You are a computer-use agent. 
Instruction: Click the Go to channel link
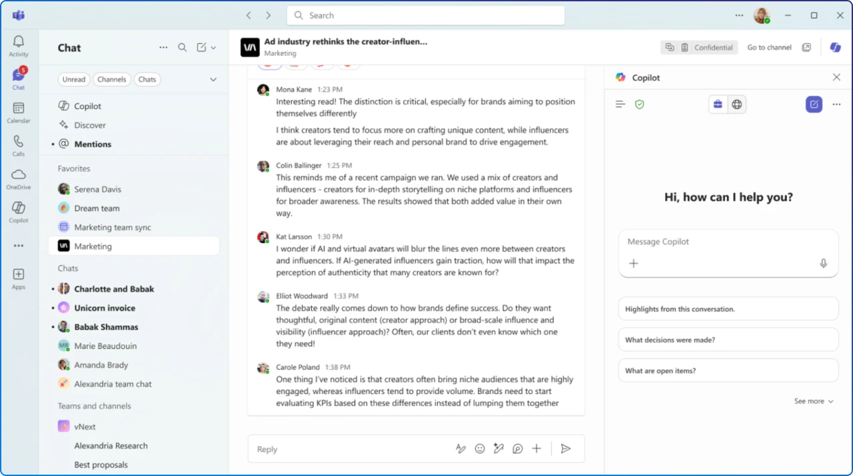pos(769,47)
